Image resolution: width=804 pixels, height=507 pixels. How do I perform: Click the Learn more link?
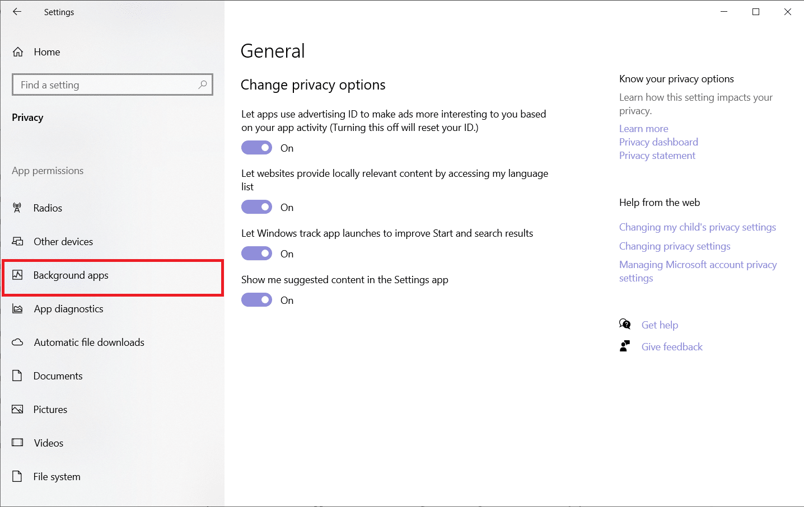click(x=643, y=129)
